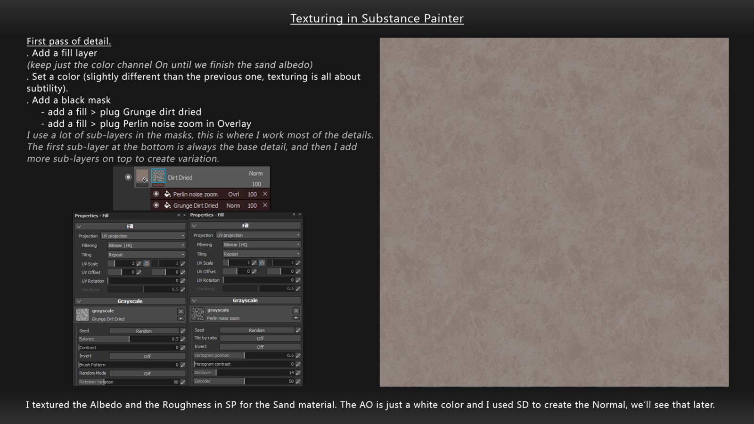Click the fill bucket icon of Perlin noise zoom
The image size is (754, 424).
(x=167, y=194)
